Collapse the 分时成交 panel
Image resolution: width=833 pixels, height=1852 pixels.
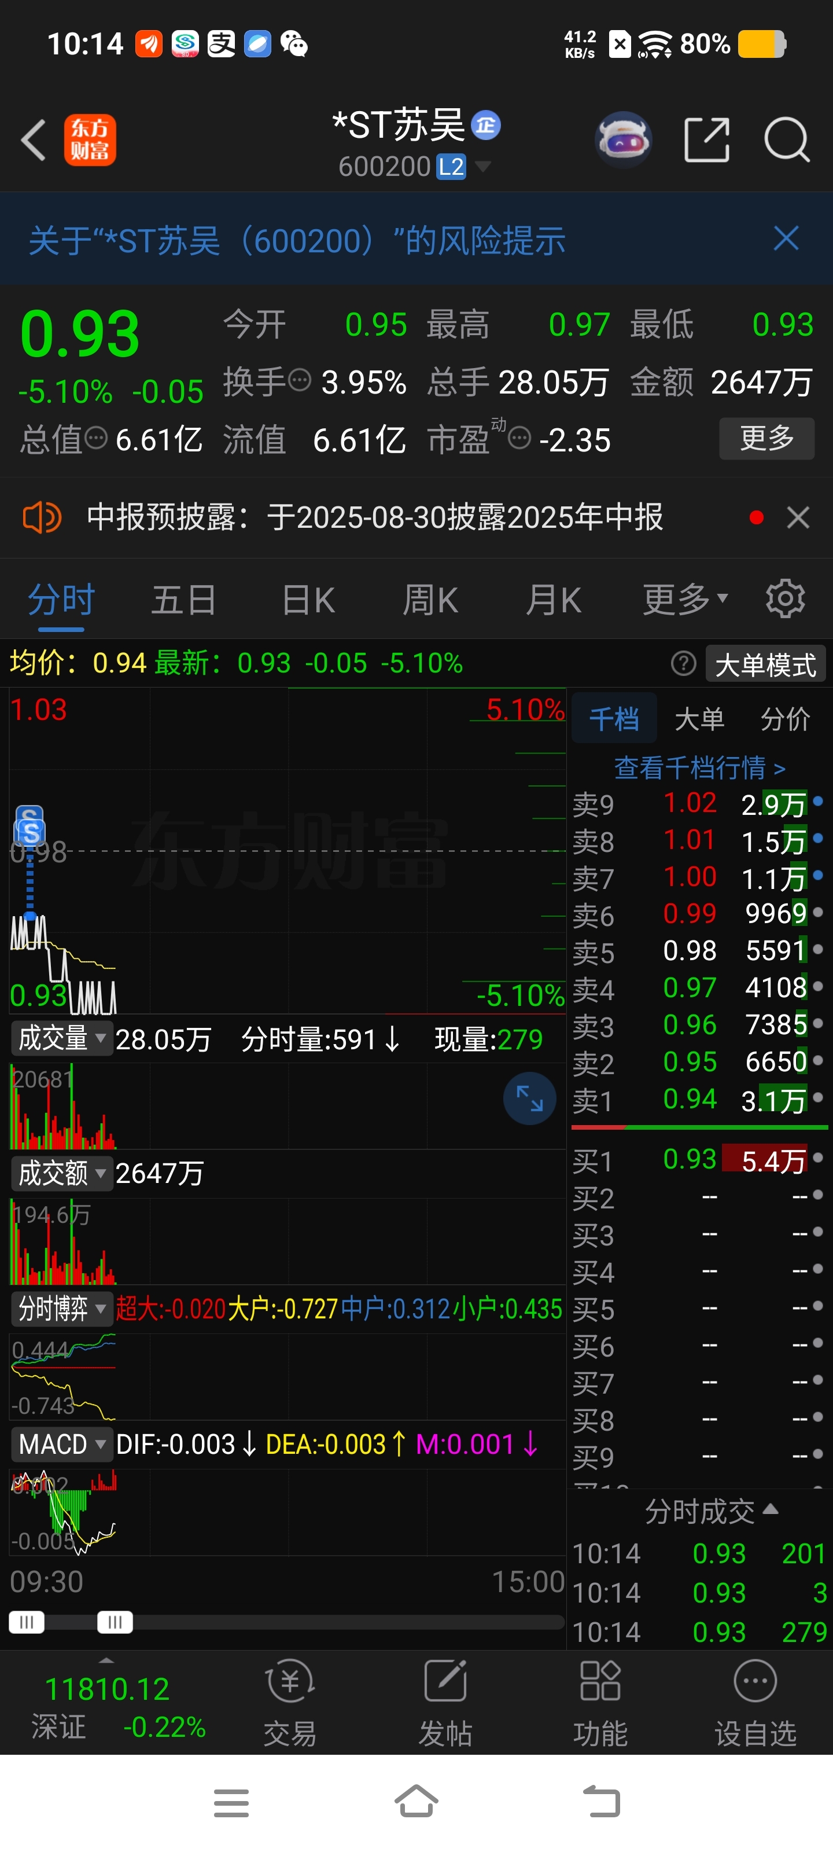[711, 1511]
